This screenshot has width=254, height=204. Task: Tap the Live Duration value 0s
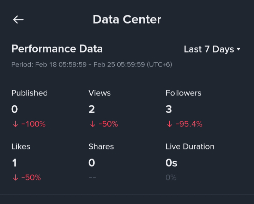click(171, 163)
